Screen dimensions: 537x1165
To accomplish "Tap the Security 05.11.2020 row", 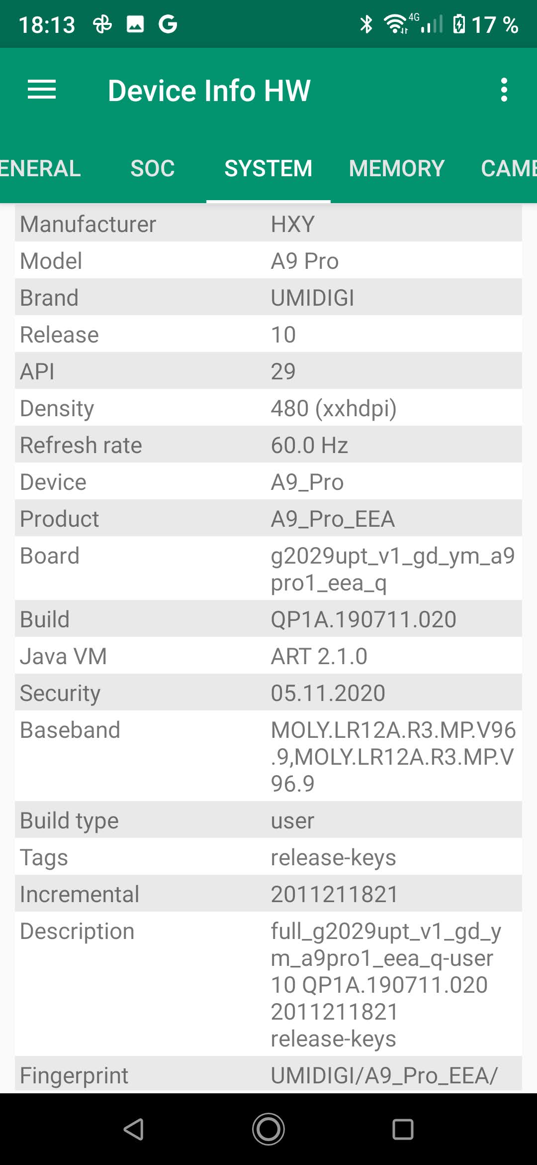I will [268, 693].
